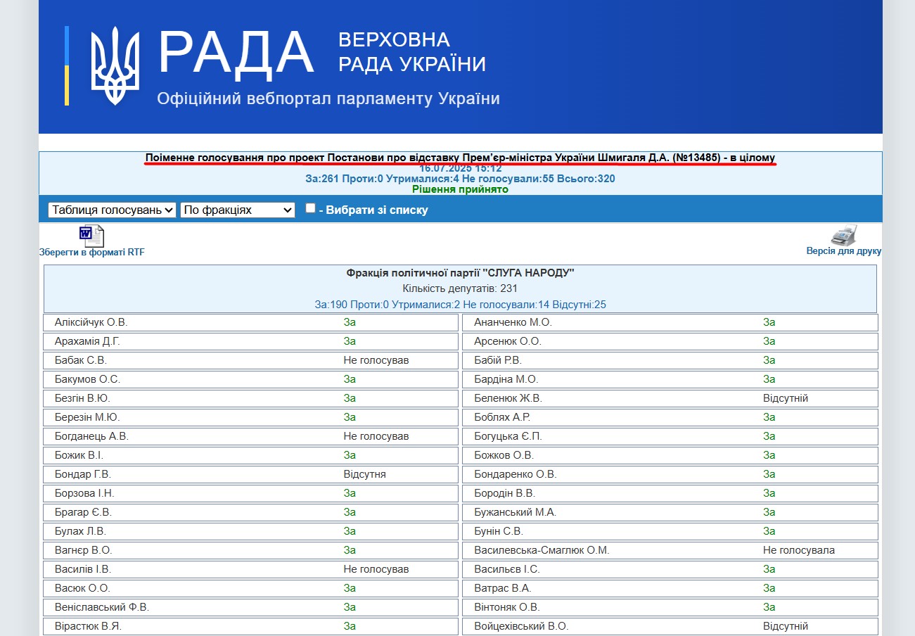
Task: Click the vote title about Шмигаль resignation
Action: [x=461, y=158]
